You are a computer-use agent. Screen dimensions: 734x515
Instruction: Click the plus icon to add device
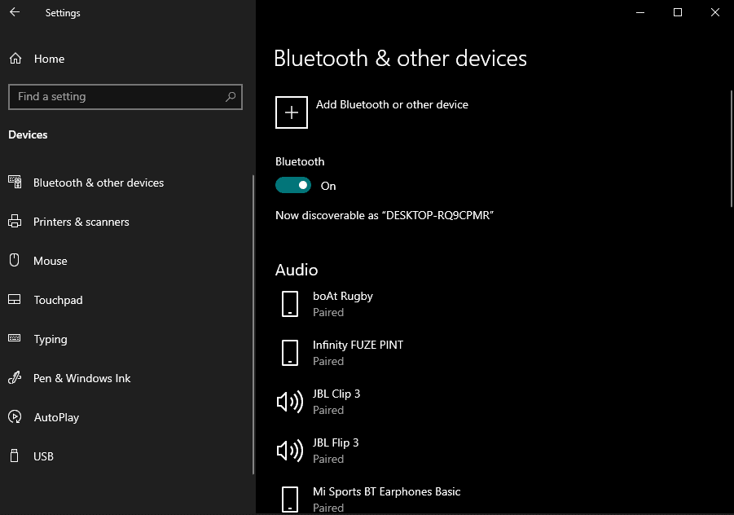tap(292, 112)
